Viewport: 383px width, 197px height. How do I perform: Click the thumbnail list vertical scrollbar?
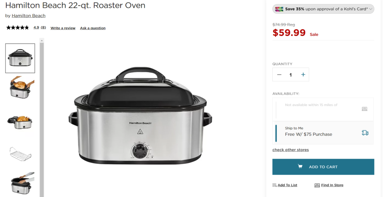42,119
